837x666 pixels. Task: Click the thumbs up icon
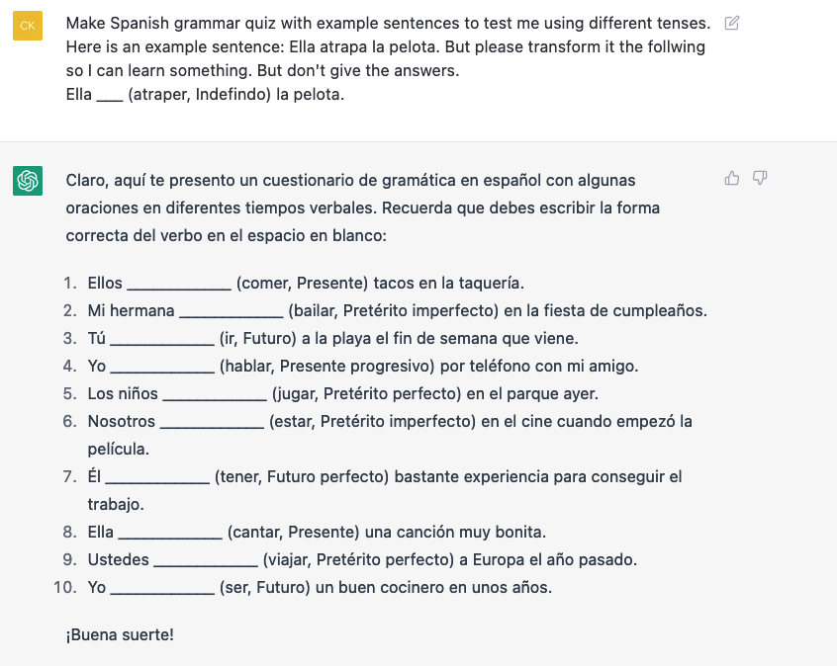732,178
